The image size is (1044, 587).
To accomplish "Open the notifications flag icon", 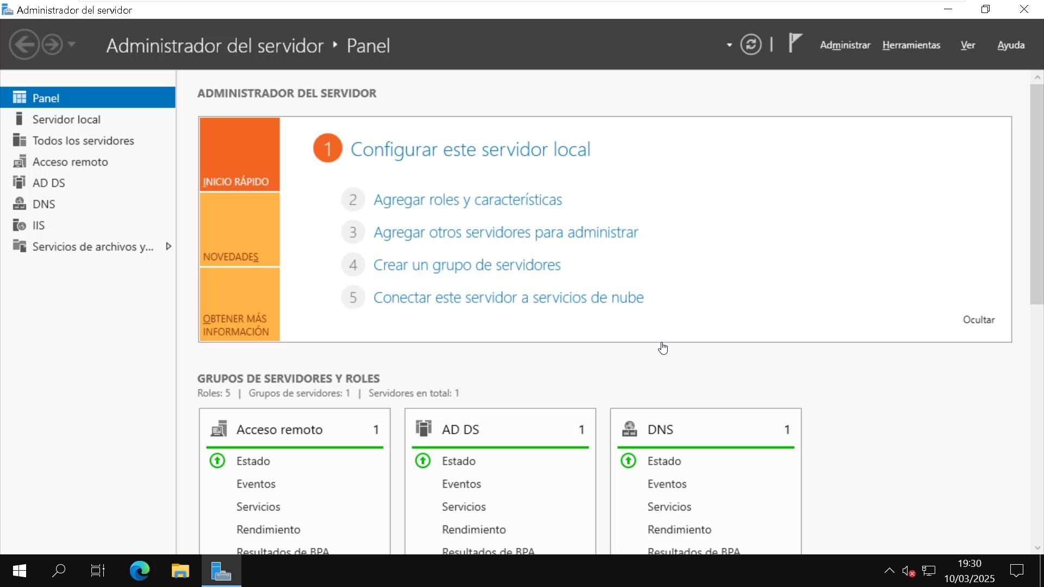I will click(795, 43).
